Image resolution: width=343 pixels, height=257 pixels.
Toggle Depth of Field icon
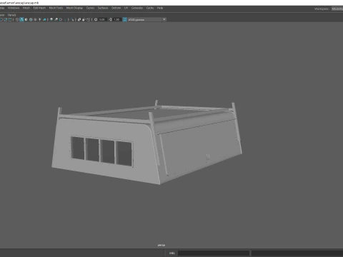[x=65, y=19]
